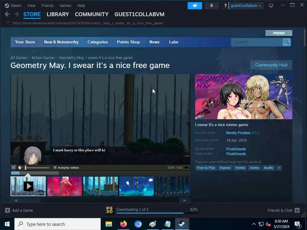Open the announcements megaphone button
This screenshot has height=230, width=307.
(x=195, y=6)
